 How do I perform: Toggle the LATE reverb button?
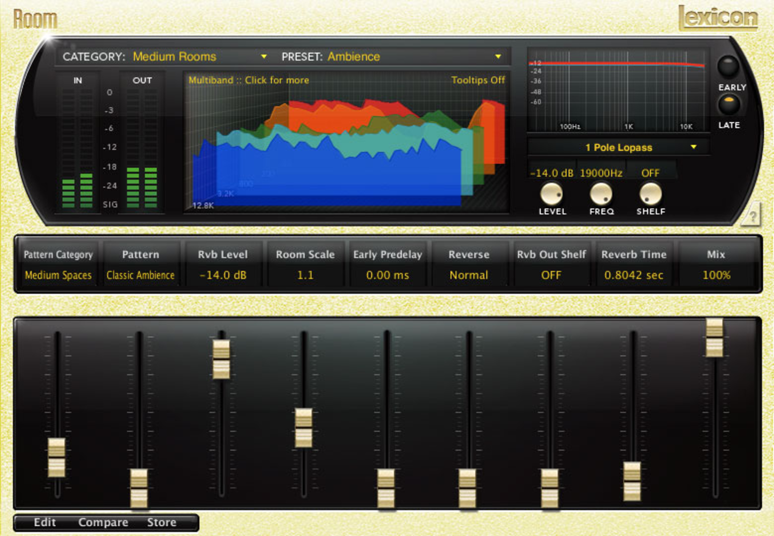(729, 104)
